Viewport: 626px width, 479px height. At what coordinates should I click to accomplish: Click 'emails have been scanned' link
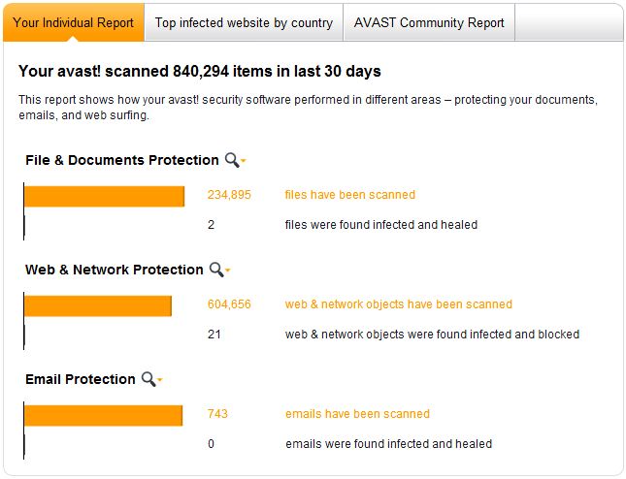[357, 414]
